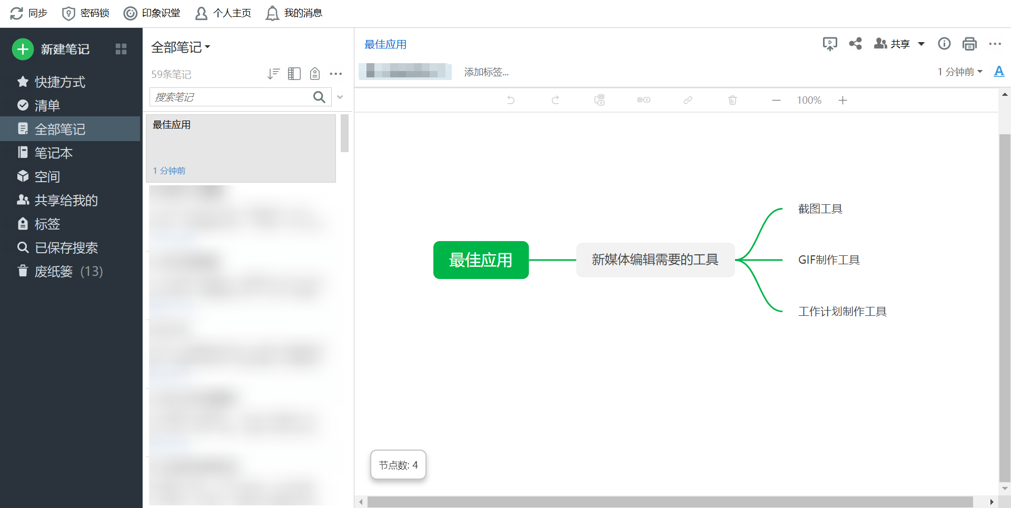Start presentation mode from note toolbar
The width and height of the screenshot is (1011, 508).
(x=830, y=44)
